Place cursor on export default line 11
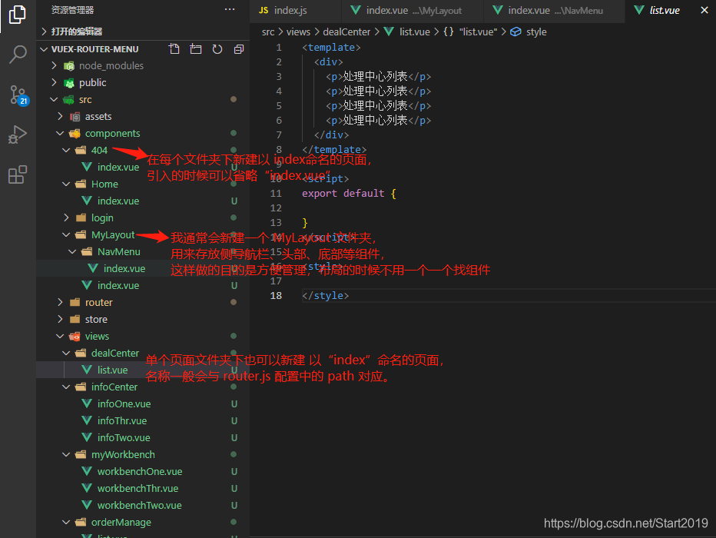716x538 pixels. [x=349, y=193]
